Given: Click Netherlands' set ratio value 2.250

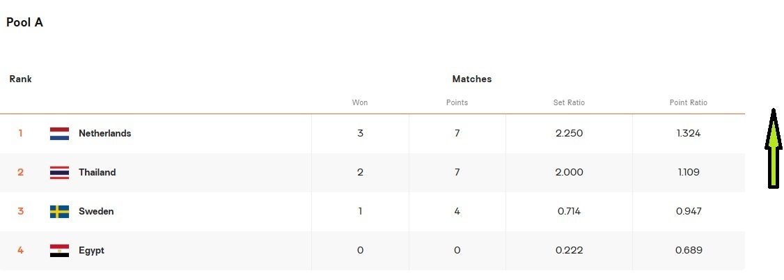Looking at the screenshot, I should [x=569, y=134].
